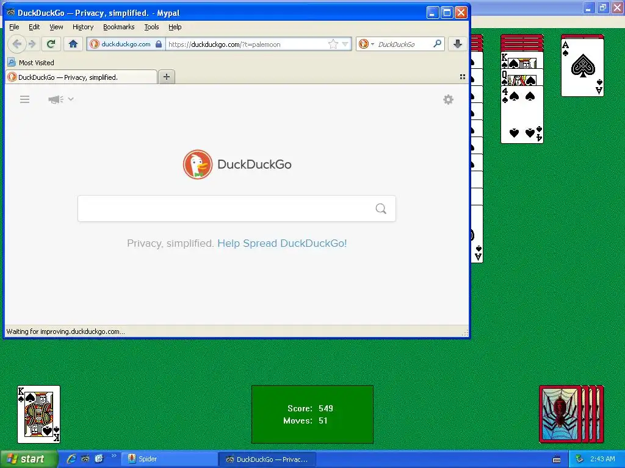625x468 pixels.
Task: Open a new tab with plus button
Action: point(167,77)
